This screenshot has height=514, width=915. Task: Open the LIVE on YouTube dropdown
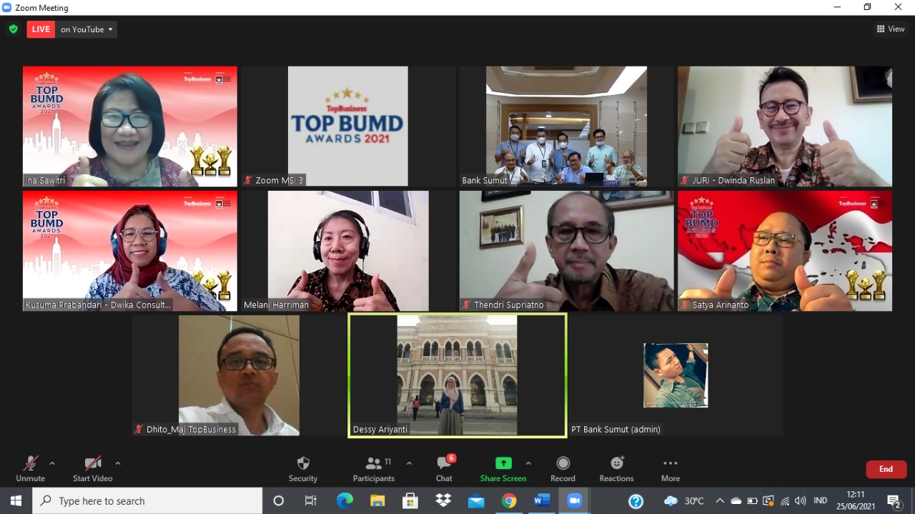(x=86, y=29)
